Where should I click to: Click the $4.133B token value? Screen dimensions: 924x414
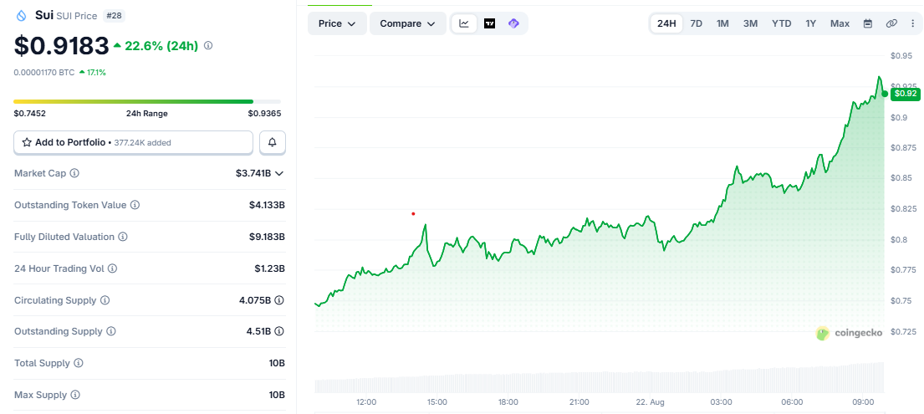(x=267, y=205)
